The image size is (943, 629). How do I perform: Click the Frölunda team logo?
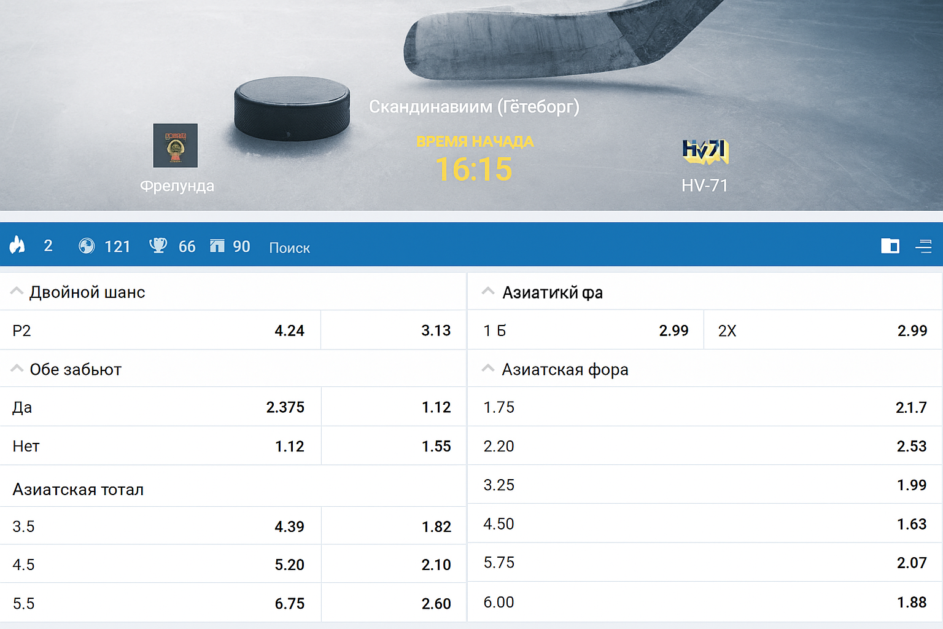(x=176, y=146)
